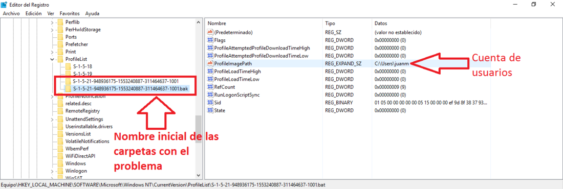This screenshot has height=189, width=563.
Task: Select the Prefetcher folder icon
Action: pyautogui.click(x=60, y=44)
